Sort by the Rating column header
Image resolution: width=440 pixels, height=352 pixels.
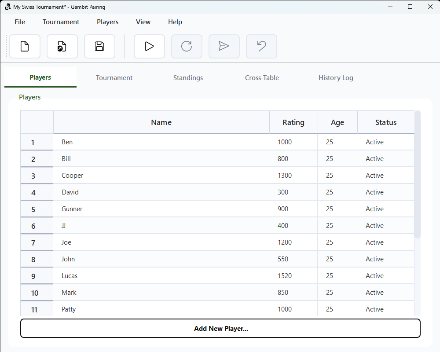click(x=293, y=122)
